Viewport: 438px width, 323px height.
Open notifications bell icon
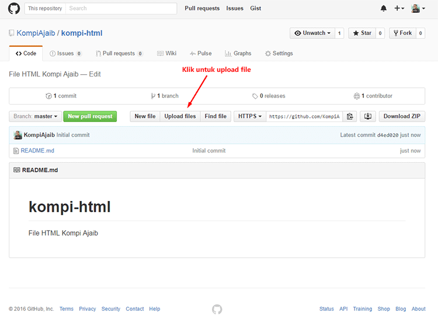[384, 8]
